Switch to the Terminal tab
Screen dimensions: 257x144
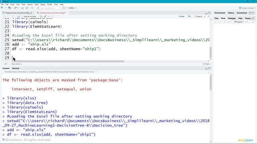[x=16, y=68]
